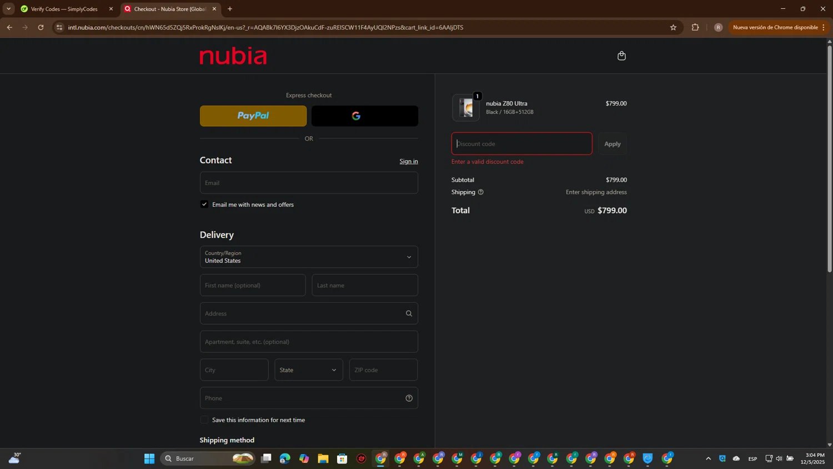Open Windows Start menu
Screen dimensions: 833x469
click(x=149, y=458)
